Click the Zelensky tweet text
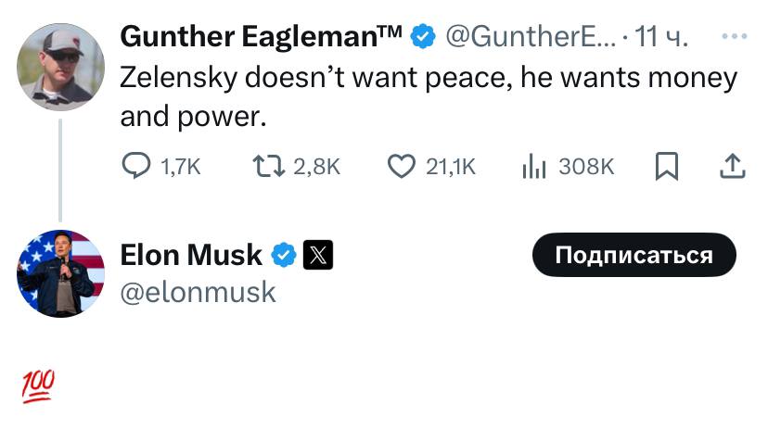This screenshot has width=768, height=429. (427, 95)
